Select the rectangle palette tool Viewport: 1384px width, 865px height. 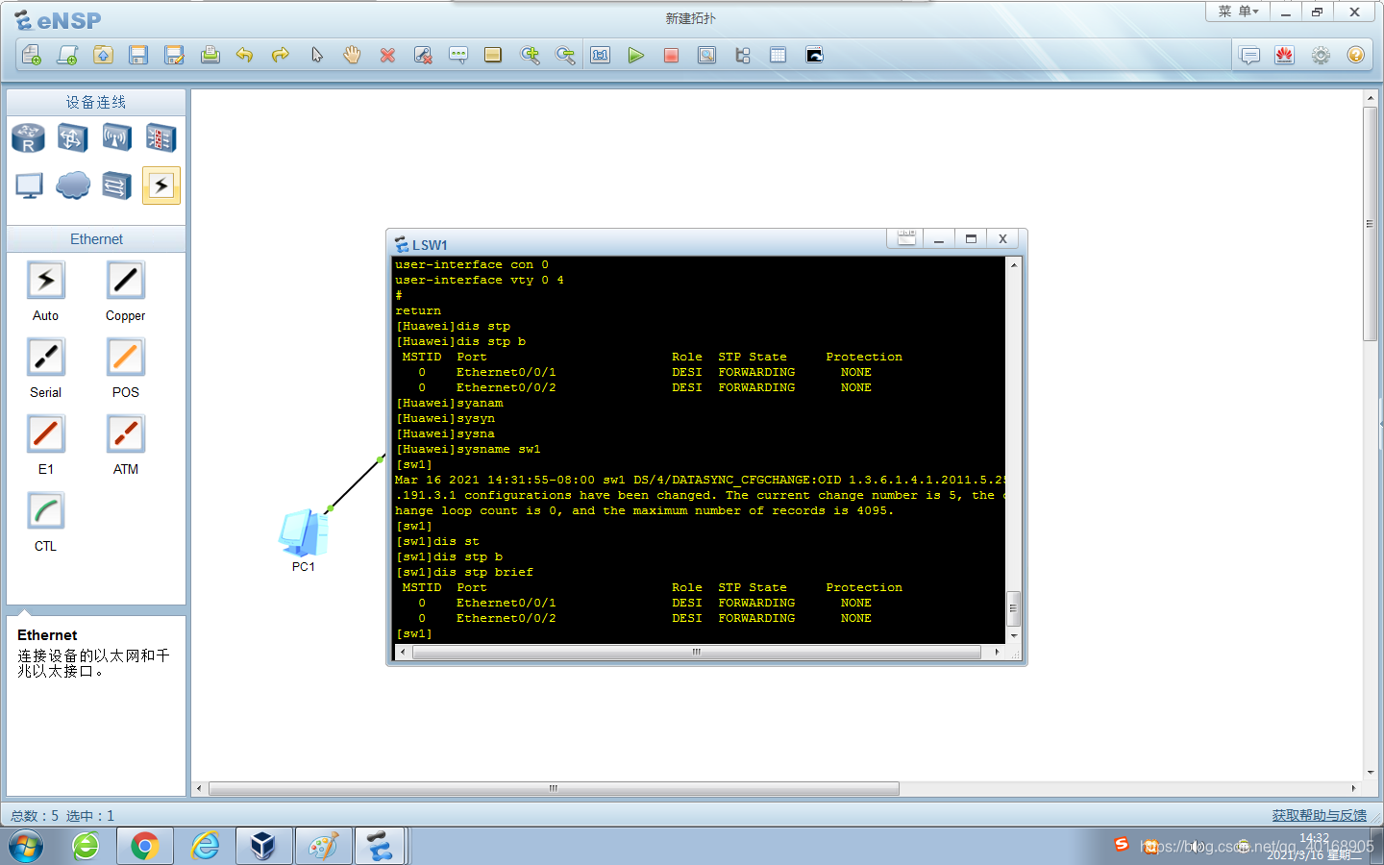click(x=493, y=55)
